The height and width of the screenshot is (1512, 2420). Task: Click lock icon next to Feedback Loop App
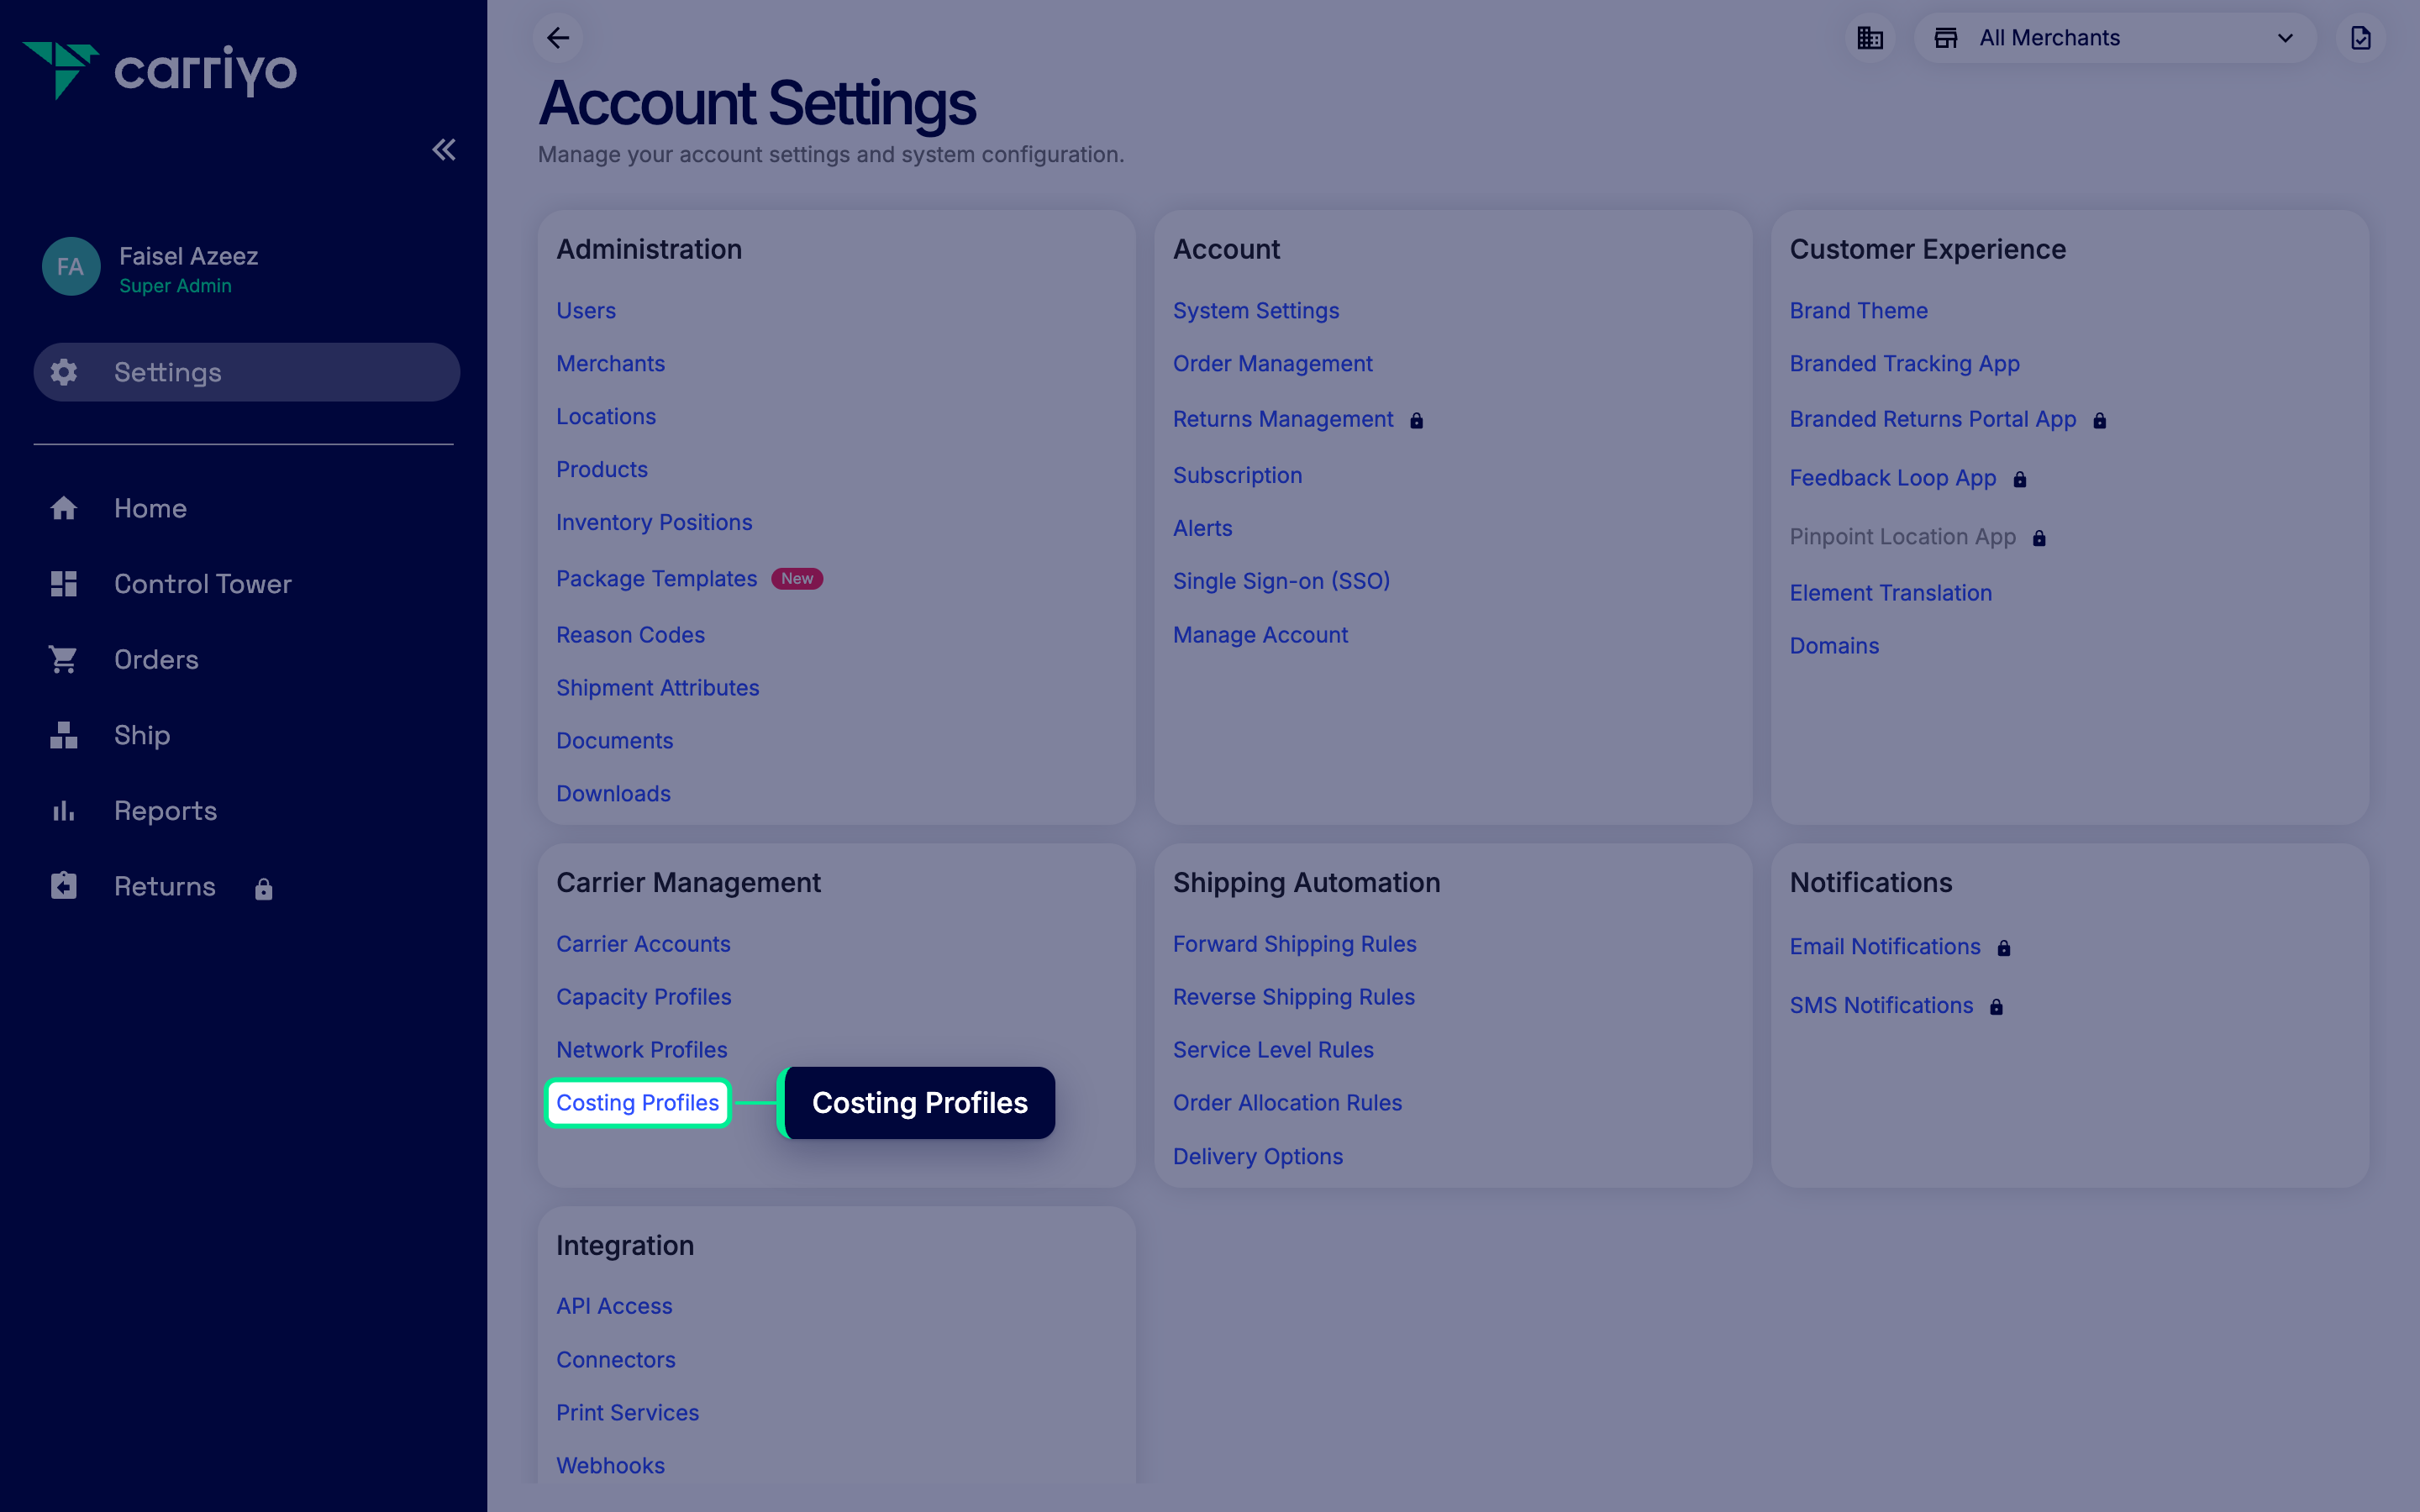(2020, 479)
